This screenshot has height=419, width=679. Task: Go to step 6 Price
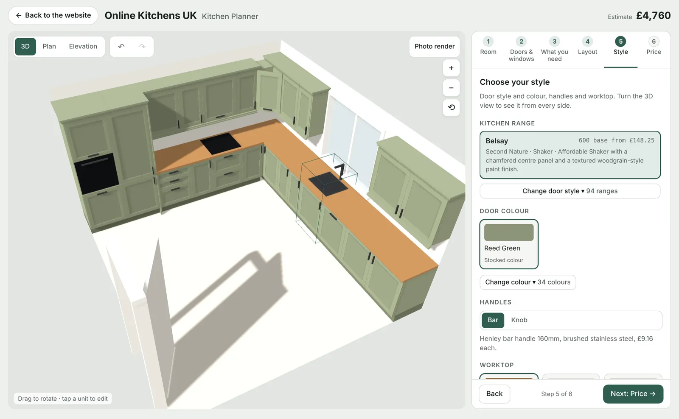(654, 46)
